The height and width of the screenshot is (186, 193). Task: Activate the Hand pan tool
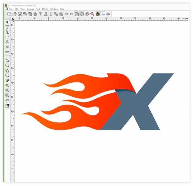(7, 100)
